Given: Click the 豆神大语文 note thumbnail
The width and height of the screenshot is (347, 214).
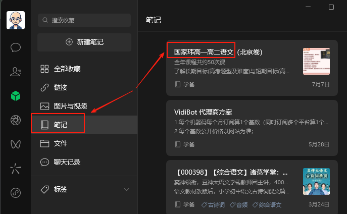Looking at the screenshot, I should [x=316, y=181].
